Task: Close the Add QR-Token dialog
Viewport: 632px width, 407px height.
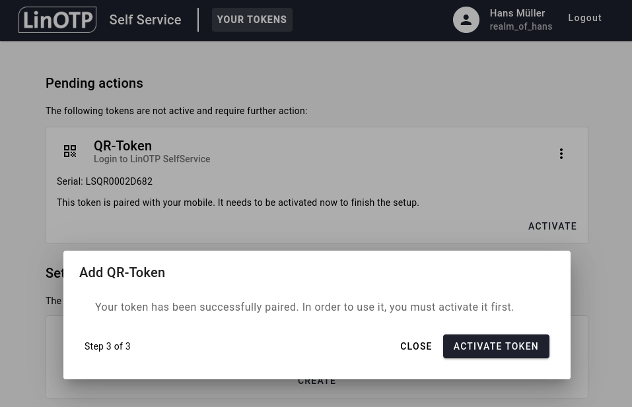Action: pos(416,346)
